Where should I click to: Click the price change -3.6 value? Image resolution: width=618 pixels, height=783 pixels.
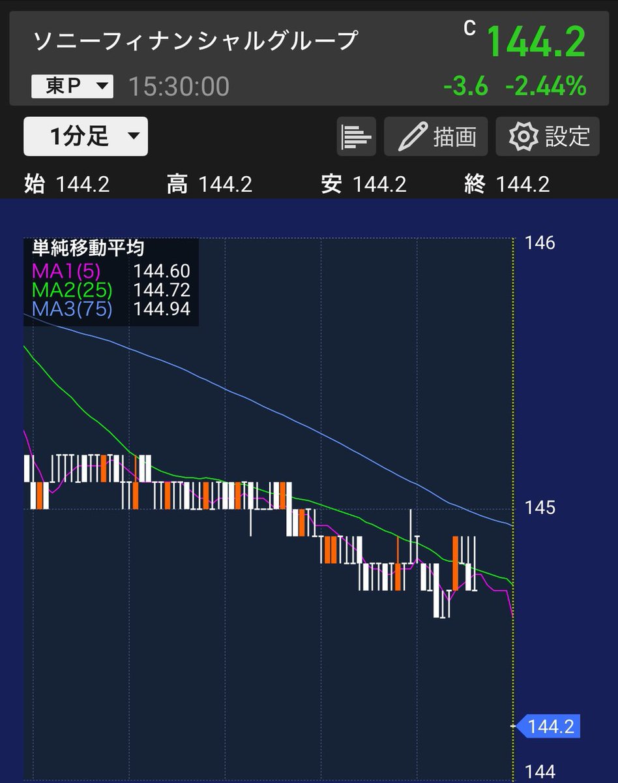click(x=465, y=86)
